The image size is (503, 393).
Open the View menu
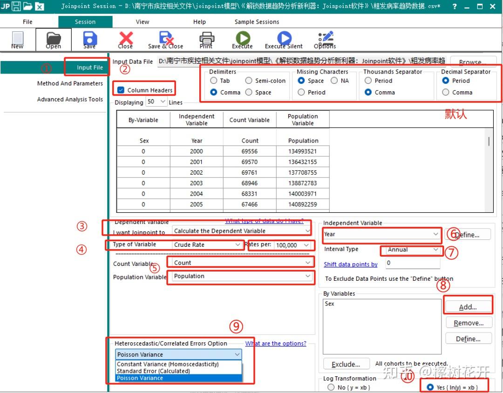(x=143, y=22)
